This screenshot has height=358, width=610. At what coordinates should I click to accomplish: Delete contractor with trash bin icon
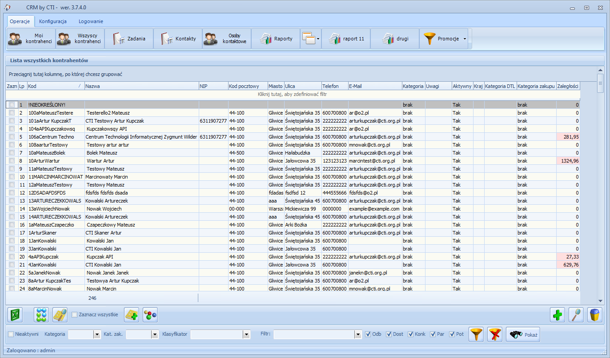coord(595,315)
